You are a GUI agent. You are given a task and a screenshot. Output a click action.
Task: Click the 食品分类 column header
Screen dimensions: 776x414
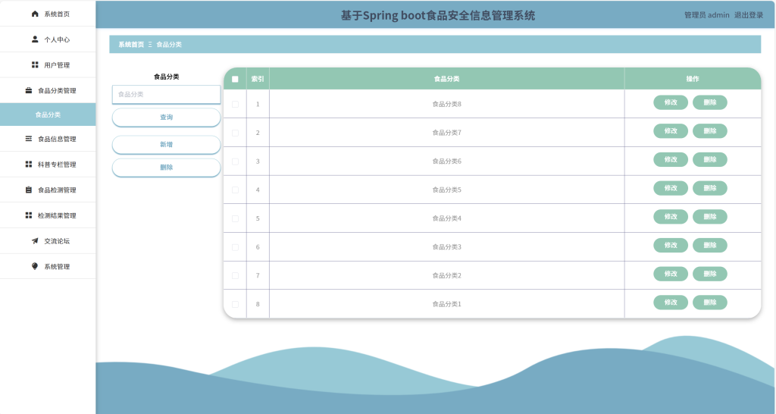tap(447, 79)
